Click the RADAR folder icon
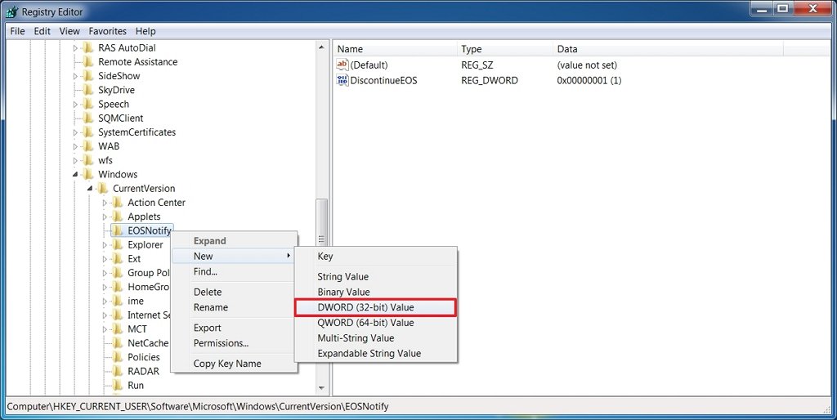The width and height of the screenshot is (837, 420). pyautogui.click(x=118, y=371)
